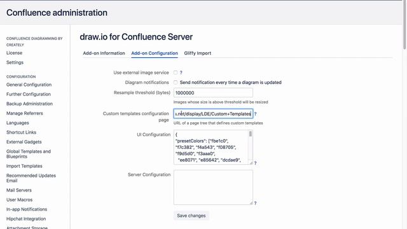Open Mail Servers settings

point(19,190)
